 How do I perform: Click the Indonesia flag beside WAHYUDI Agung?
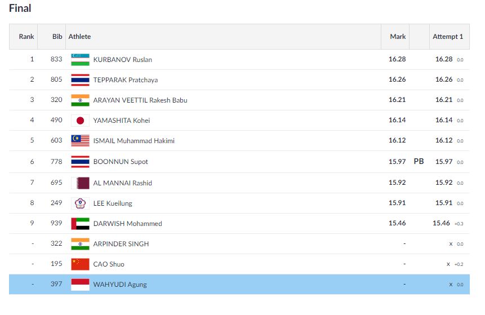(80, 285)
